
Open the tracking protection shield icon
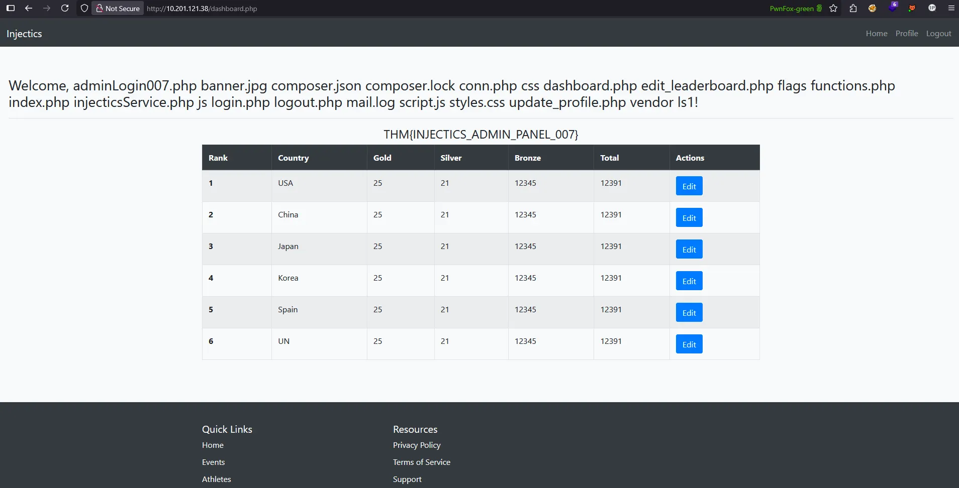coord(84,8)
